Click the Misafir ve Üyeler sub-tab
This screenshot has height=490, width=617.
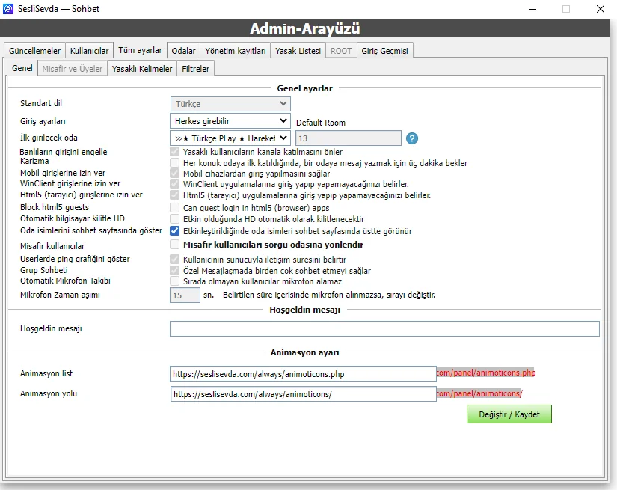[x=73, y=69]
